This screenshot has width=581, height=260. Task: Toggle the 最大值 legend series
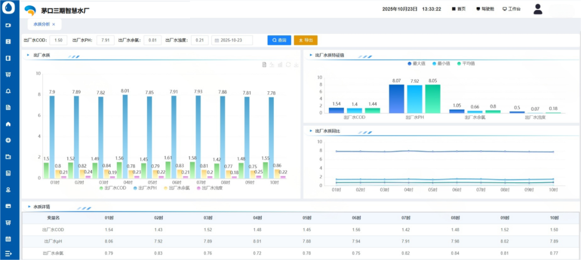click(416, 63)
